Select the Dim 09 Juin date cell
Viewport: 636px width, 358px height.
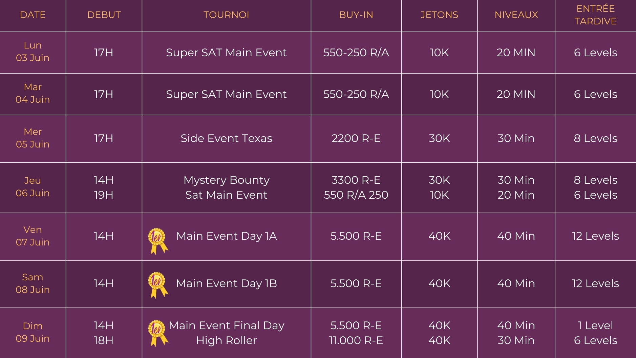point(33,332)
